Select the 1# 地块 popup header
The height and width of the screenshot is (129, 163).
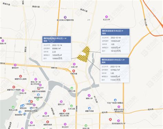(115, 32)
